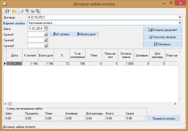188x131 pixels.
Task: Click the 'Обновить' button
Action: pyautogui.click(x=163, y=44)
